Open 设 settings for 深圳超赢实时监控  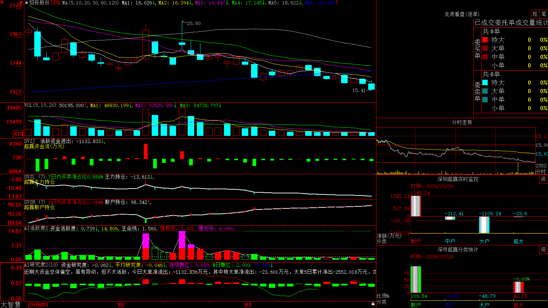pyautogui.click(x=543, y=179)
